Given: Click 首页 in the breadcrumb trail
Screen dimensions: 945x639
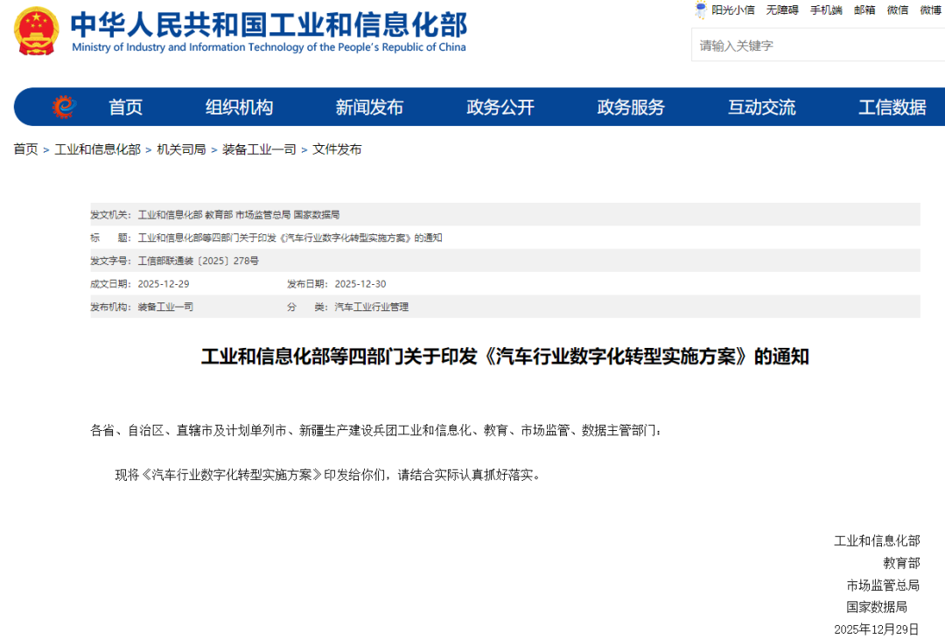Looking at the screenshot, I should pyautogui.click(x=25, y=149).
